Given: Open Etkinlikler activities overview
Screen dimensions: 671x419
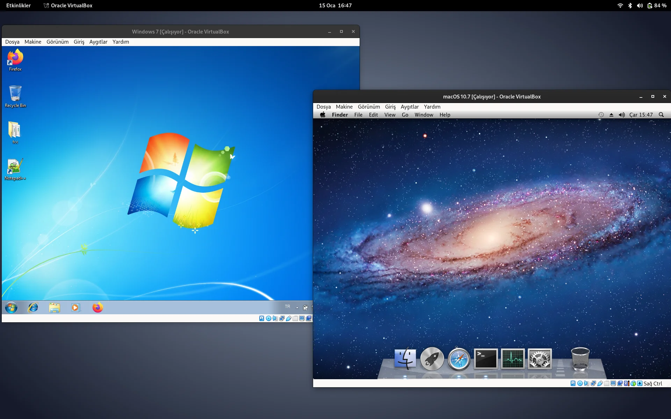Looking at the screenshot, I should [19, 6].
